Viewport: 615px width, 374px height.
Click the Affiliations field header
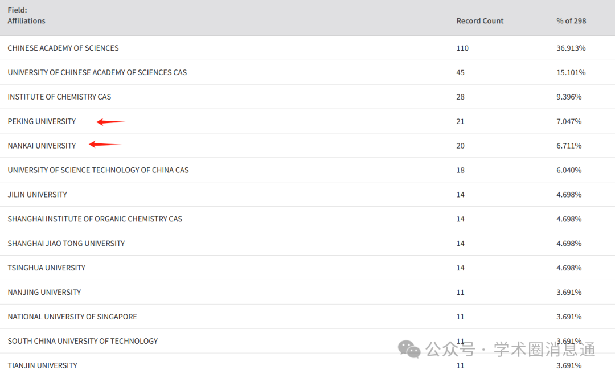pos(26,21)
